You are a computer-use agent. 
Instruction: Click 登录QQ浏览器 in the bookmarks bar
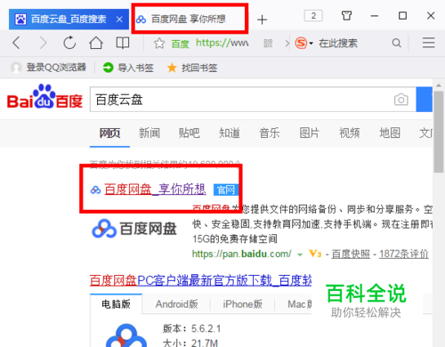[49, 68]
